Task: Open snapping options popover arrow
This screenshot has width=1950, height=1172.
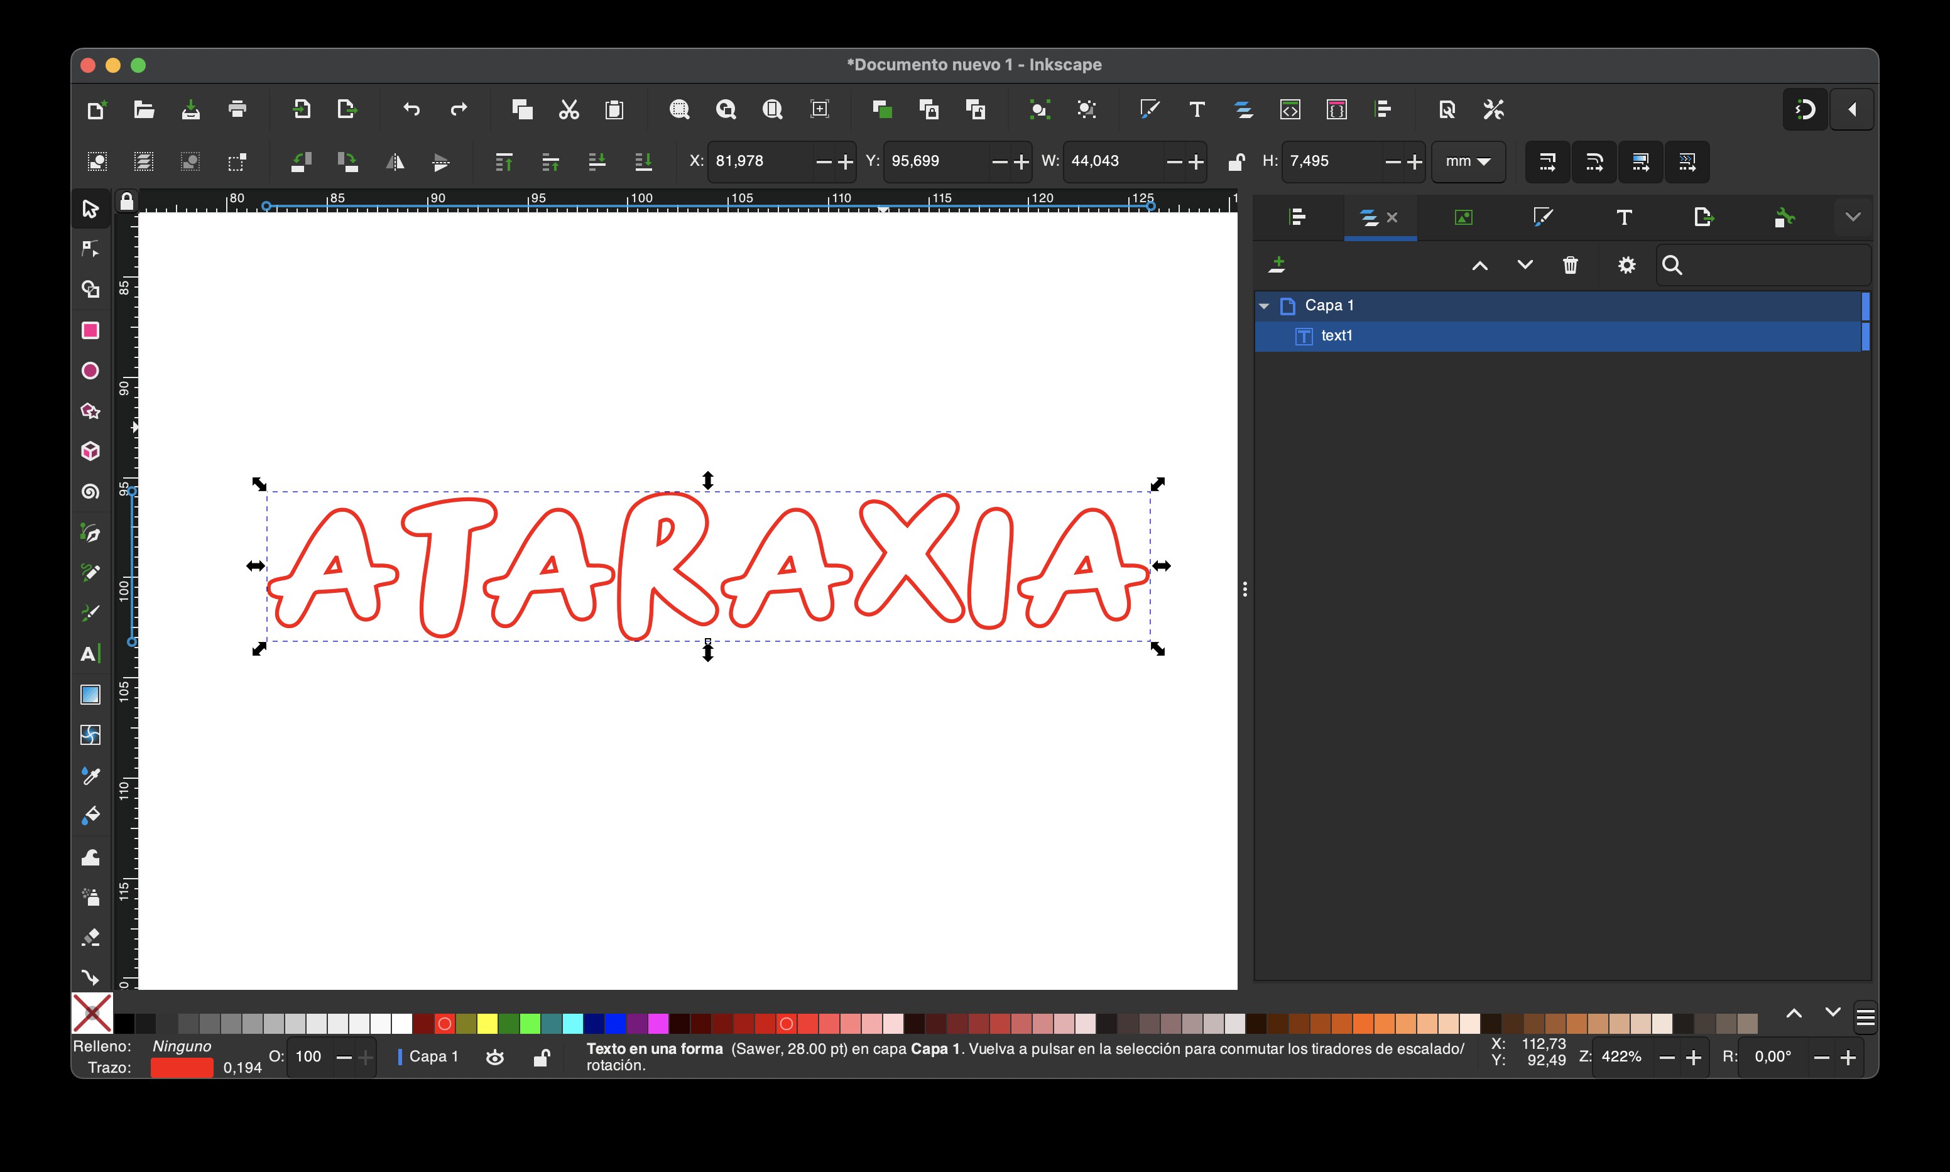Action: 1852,109
